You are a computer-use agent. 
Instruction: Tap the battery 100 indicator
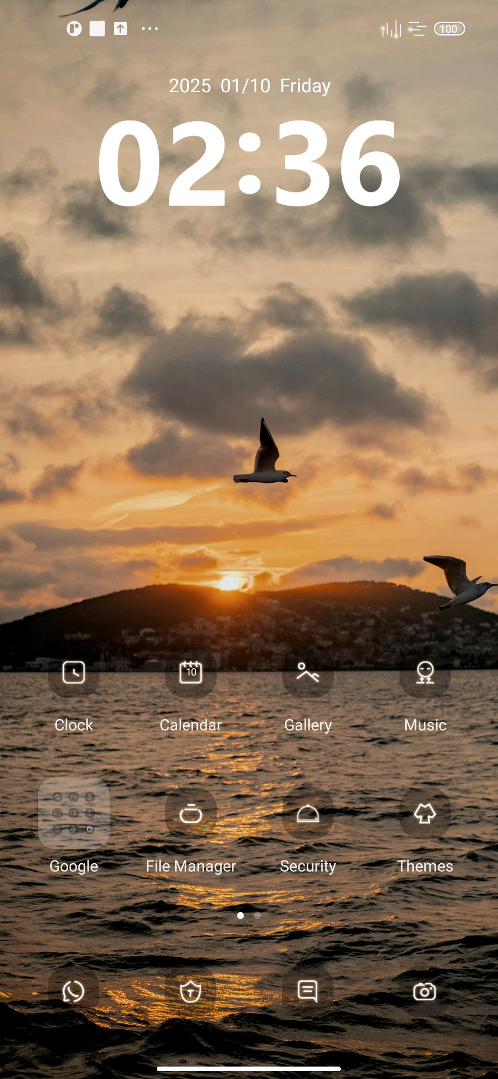[x=450, y=29]
